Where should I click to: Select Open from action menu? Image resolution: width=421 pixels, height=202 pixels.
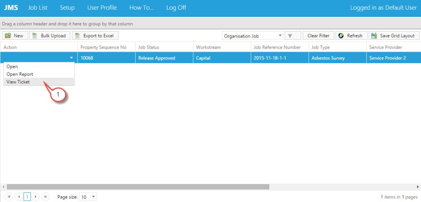click(39, 66)
